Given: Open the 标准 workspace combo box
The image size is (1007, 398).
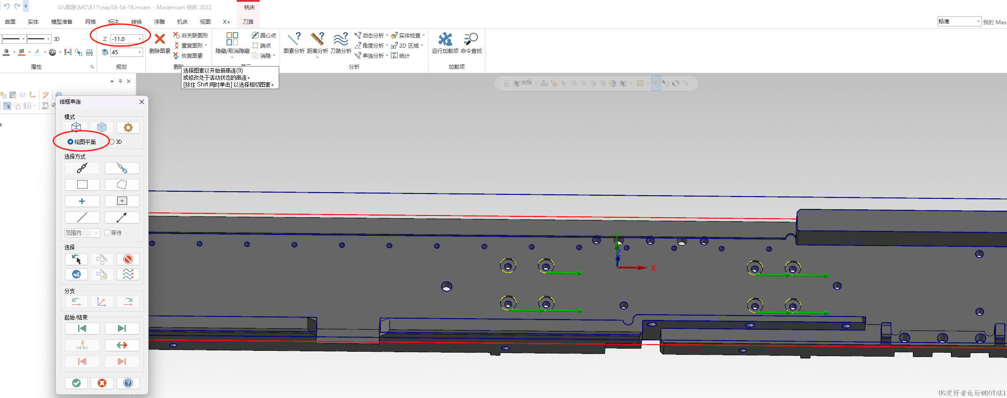Looking at the screenshot, I should [x=959, y=21].
